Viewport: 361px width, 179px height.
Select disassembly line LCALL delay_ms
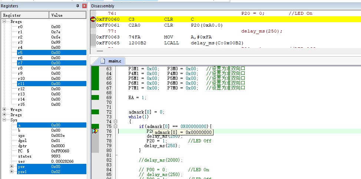pos(228,43)
